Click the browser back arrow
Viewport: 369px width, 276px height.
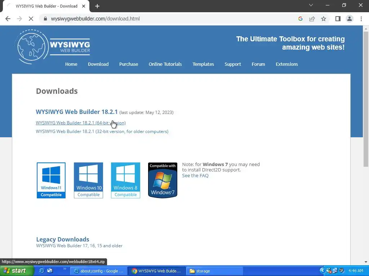8,19
